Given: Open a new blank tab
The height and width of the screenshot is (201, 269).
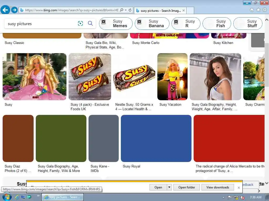Looking at the screenshot, I should 190,10.
